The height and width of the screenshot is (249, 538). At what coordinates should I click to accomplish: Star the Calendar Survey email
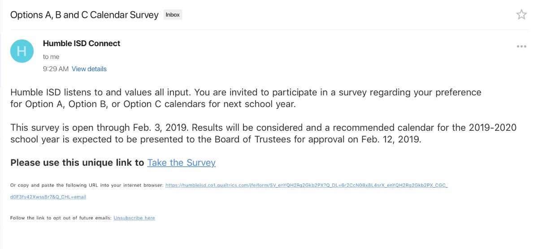pos(521,15)
